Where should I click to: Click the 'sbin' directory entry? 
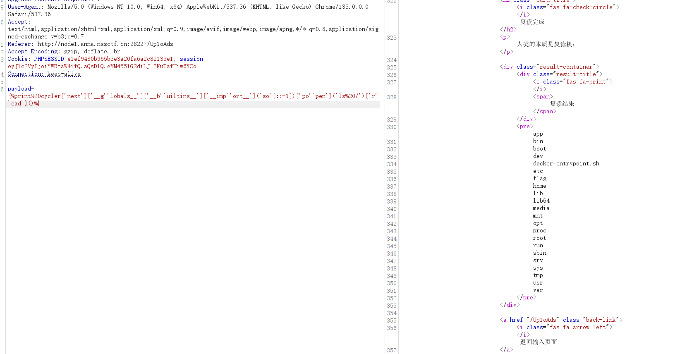pos(539,253)
